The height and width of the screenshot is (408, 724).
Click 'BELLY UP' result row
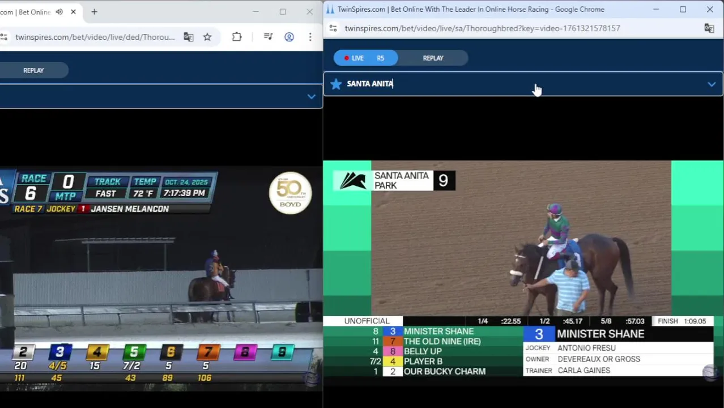coord(423,351)
